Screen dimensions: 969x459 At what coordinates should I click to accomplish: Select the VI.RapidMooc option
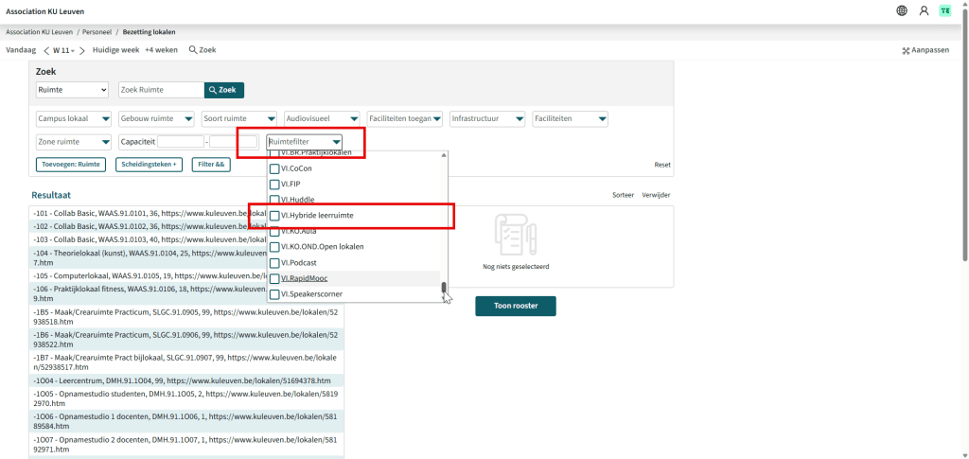tap(304, 278)
